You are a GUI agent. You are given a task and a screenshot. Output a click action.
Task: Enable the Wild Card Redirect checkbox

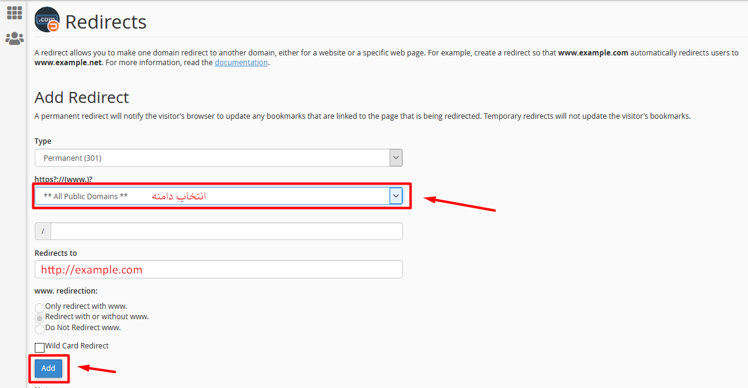tap(40, 347)
